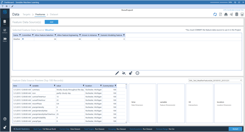Image resolution: width=245 pixels, height=132 pixels.
Task: Click the Sensible ML logo icon
Action: (5, 12)
